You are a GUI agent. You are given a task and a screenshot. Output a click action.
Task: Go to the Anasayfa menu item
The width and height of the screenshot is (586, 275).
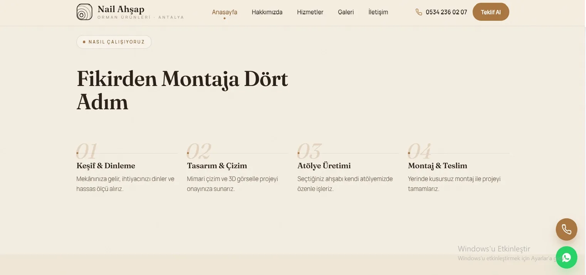pos(225,12)
